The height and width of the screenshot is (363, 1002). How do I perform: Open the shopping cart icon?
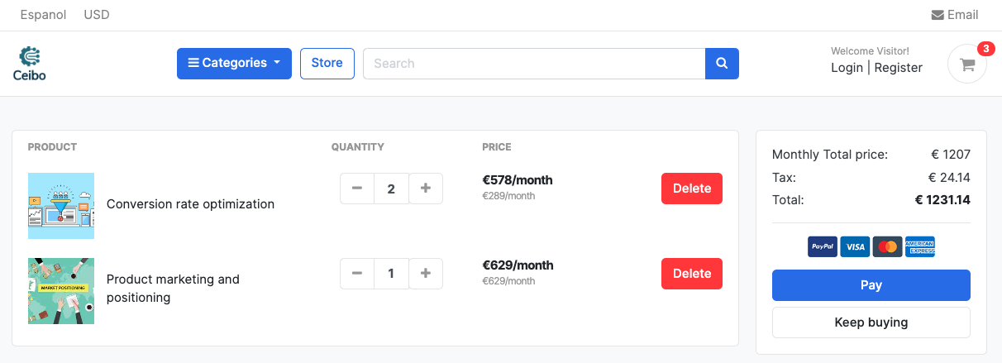tap(967, 64)
